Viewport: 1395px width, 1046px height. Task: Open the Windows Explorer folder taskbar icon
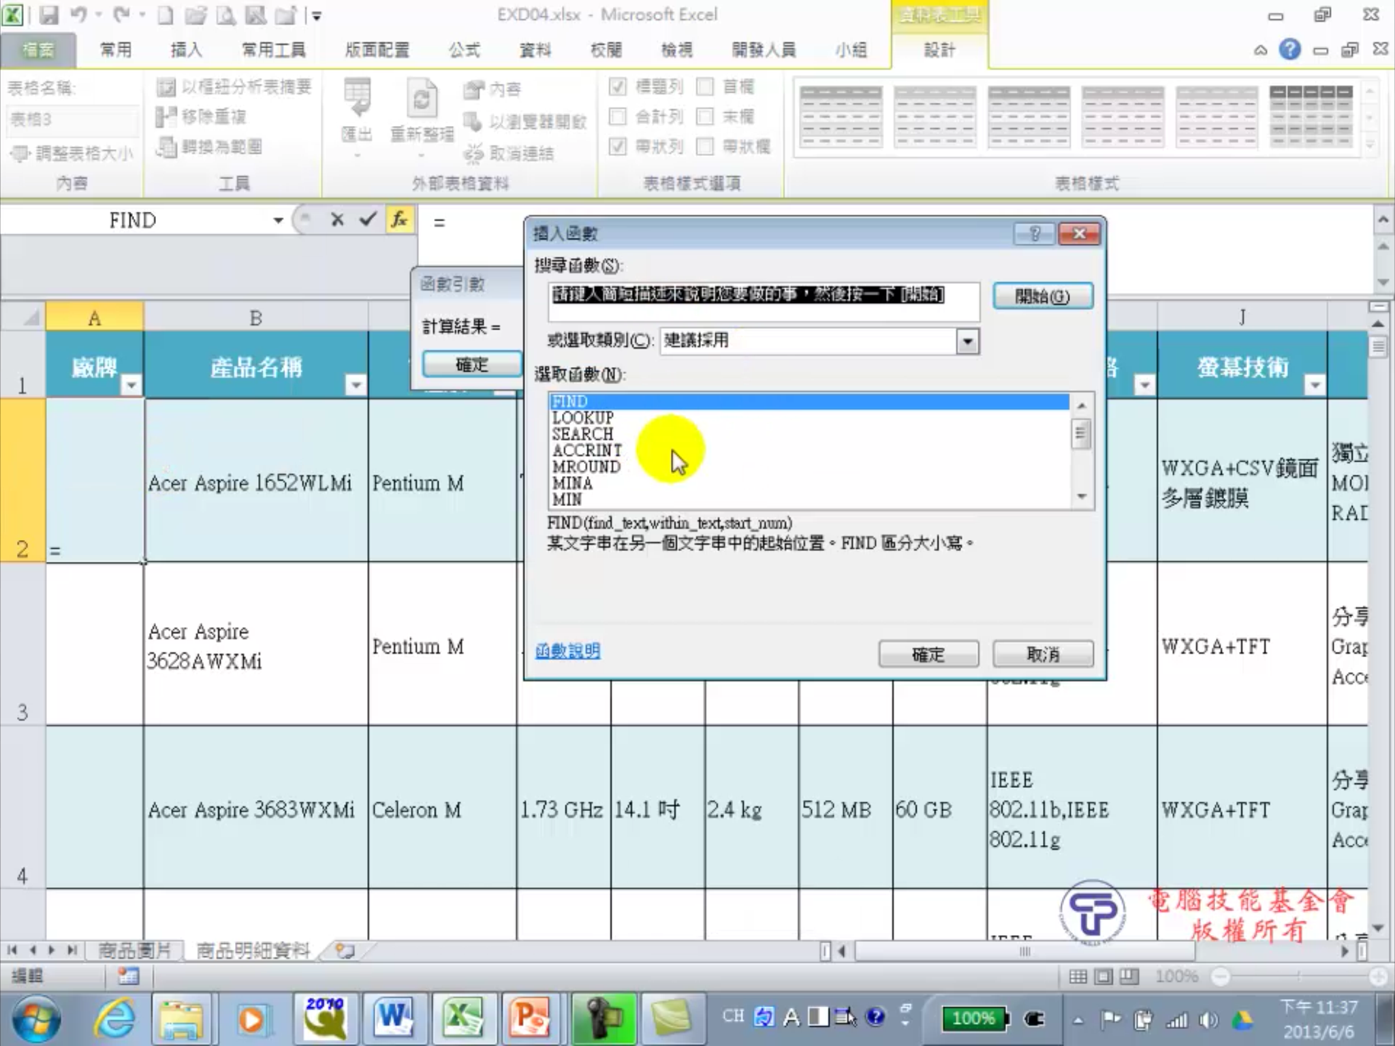[x=181, y=1019]
